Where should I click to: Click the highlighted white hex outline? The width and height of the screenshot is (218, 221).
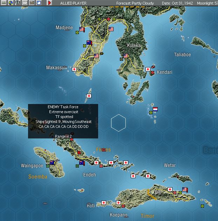118,123
